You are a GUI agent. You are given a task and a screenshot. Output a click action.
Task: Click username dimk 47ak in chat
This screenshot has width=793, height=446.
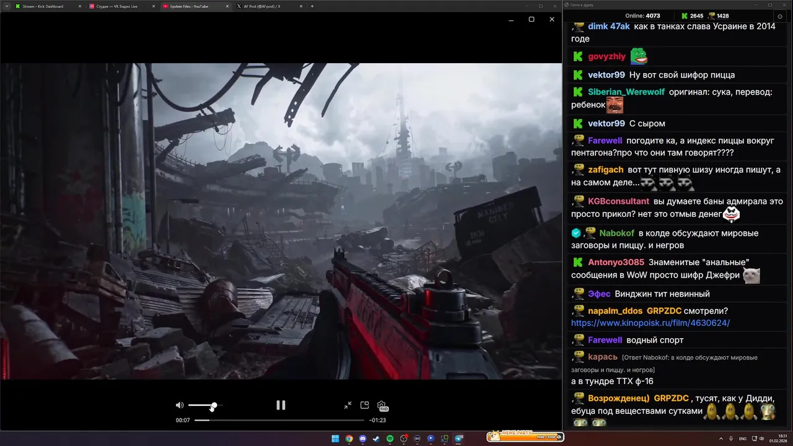[x=609, y=26]
